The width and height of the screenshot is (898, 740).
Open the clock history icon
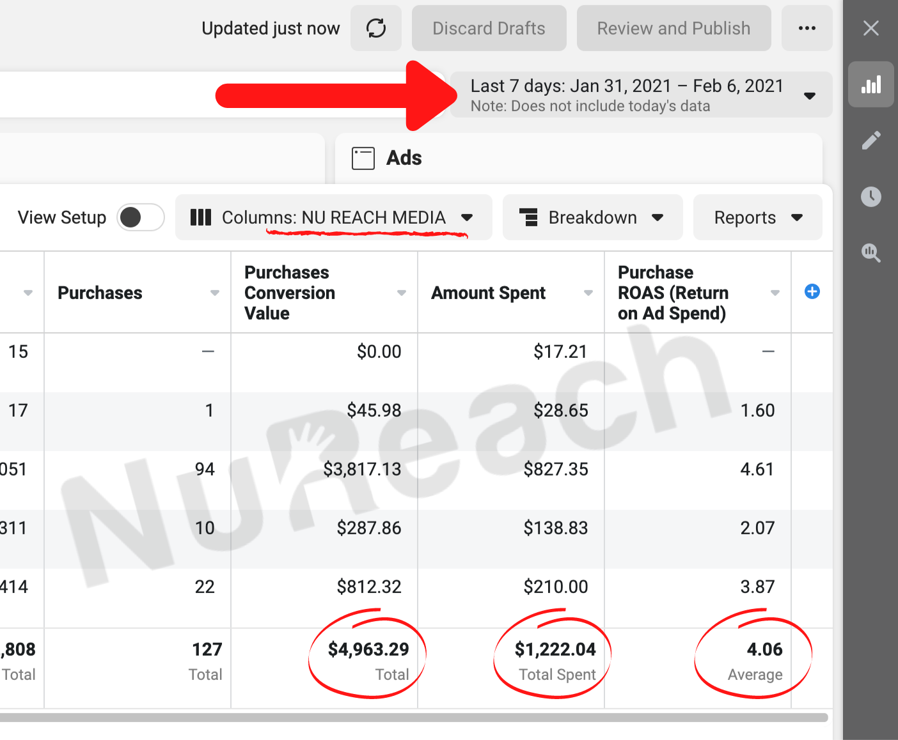[870, 197]
